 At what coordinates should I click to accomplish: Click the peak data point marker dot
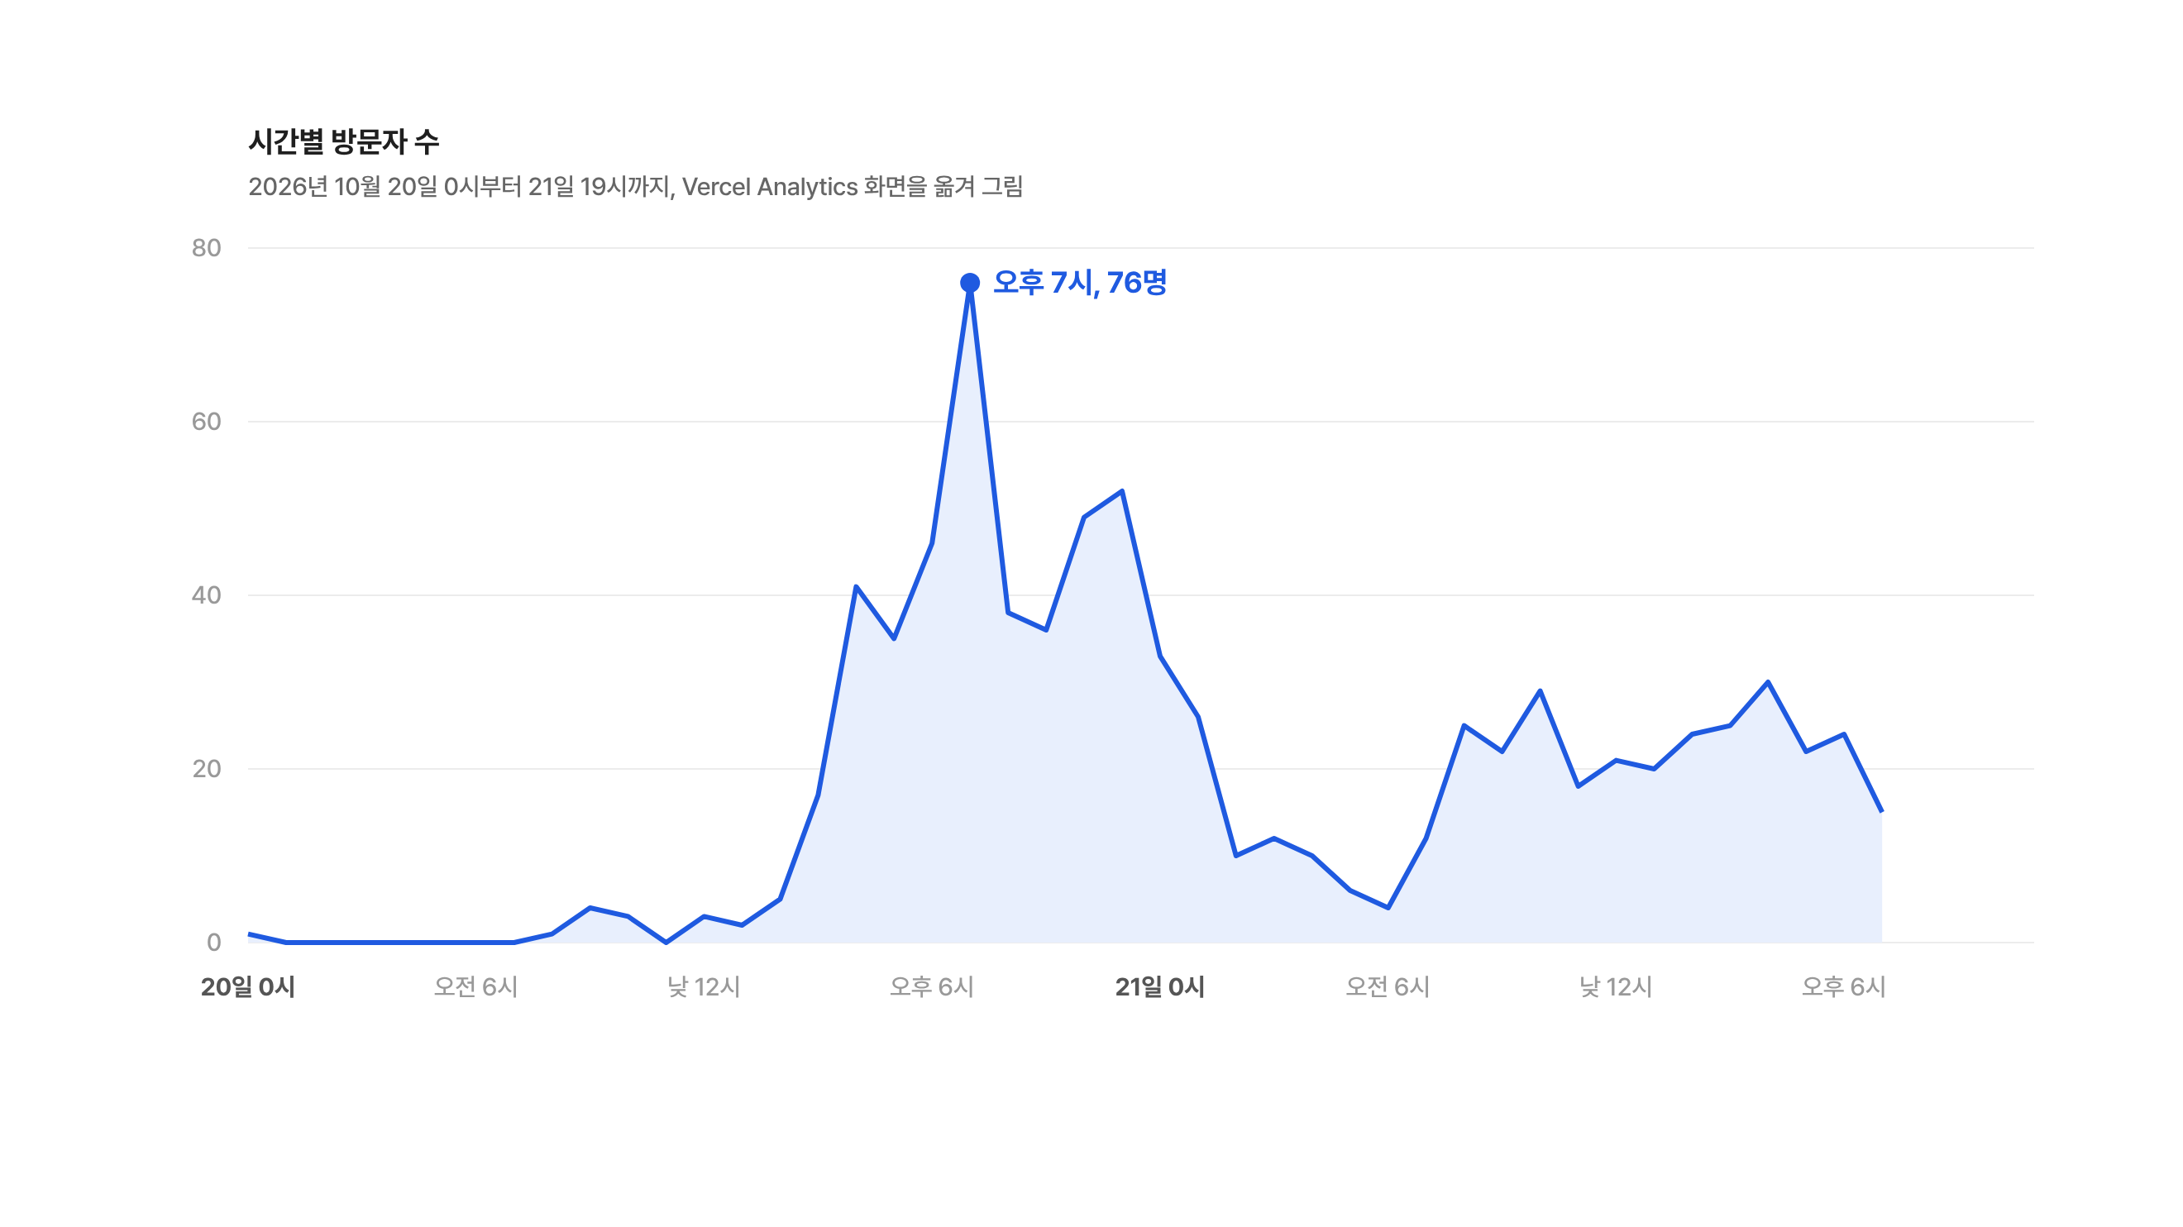click(x=969, y=283)
